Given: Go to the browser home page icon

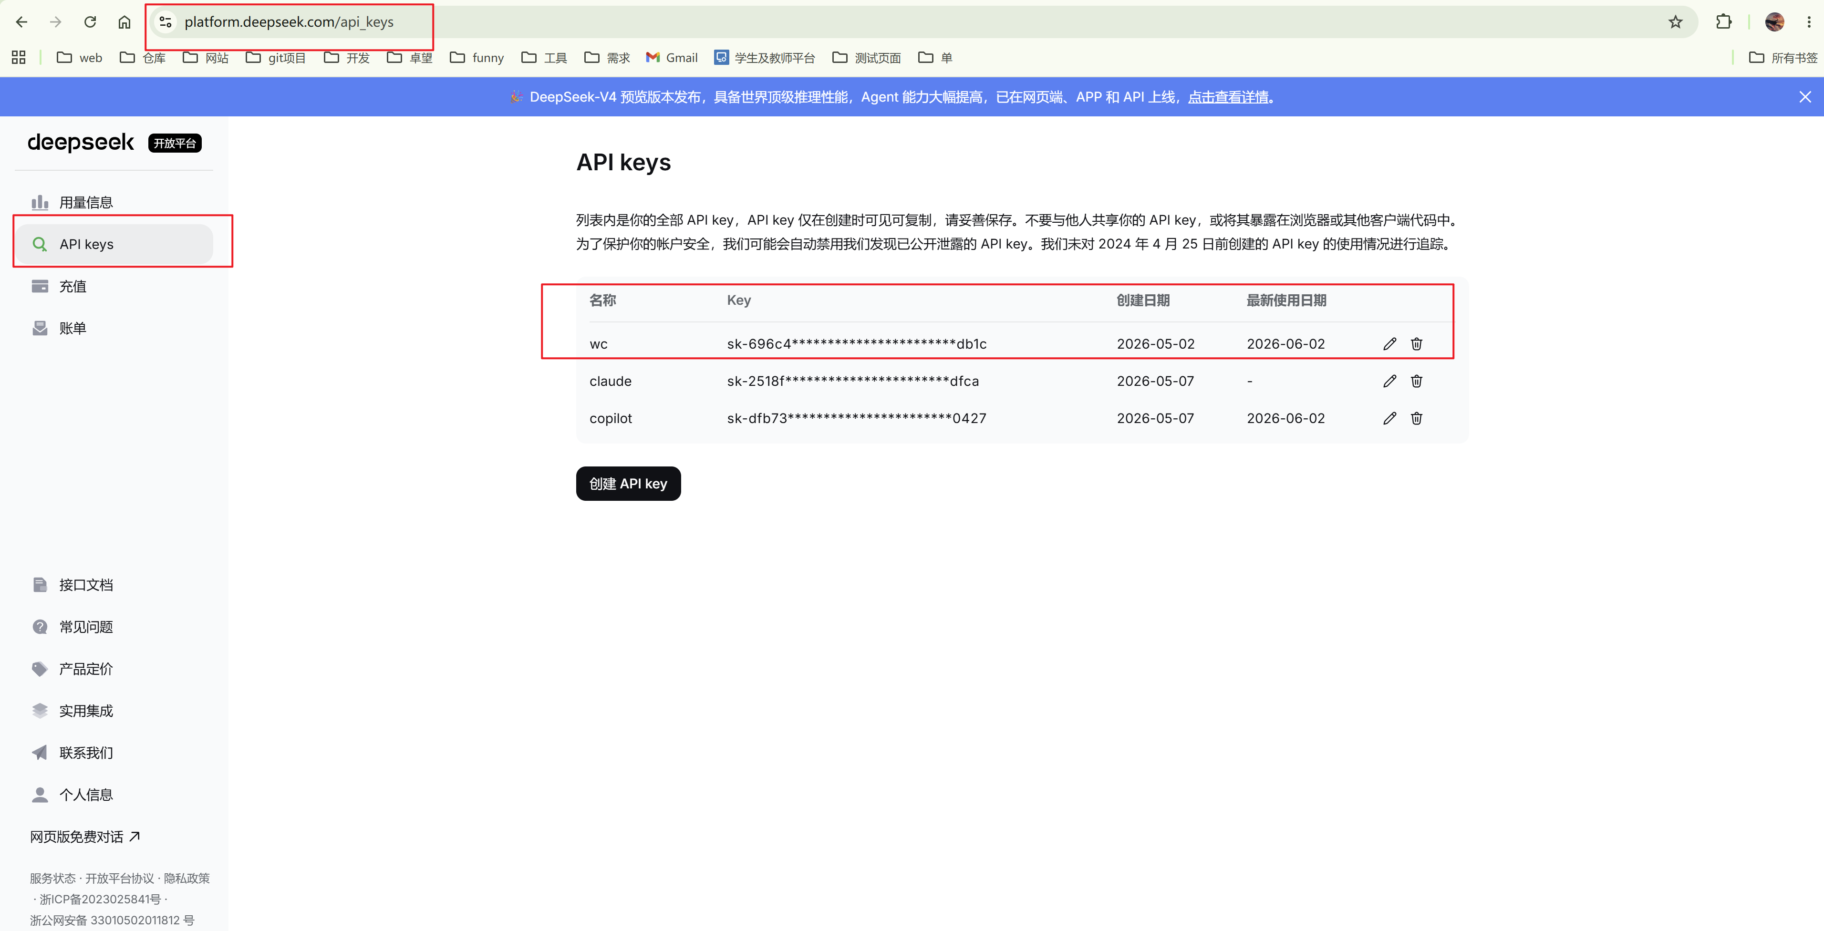Looking at the screenshot, I should pos(124,22).
